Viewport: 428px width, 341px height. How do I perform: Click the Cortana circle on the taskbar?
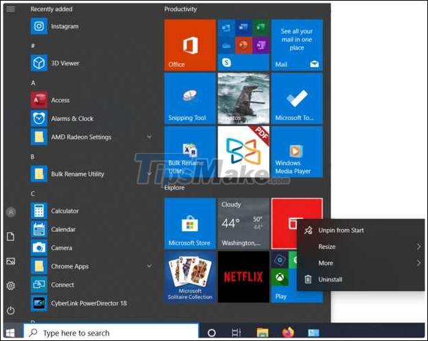[212, 333]
